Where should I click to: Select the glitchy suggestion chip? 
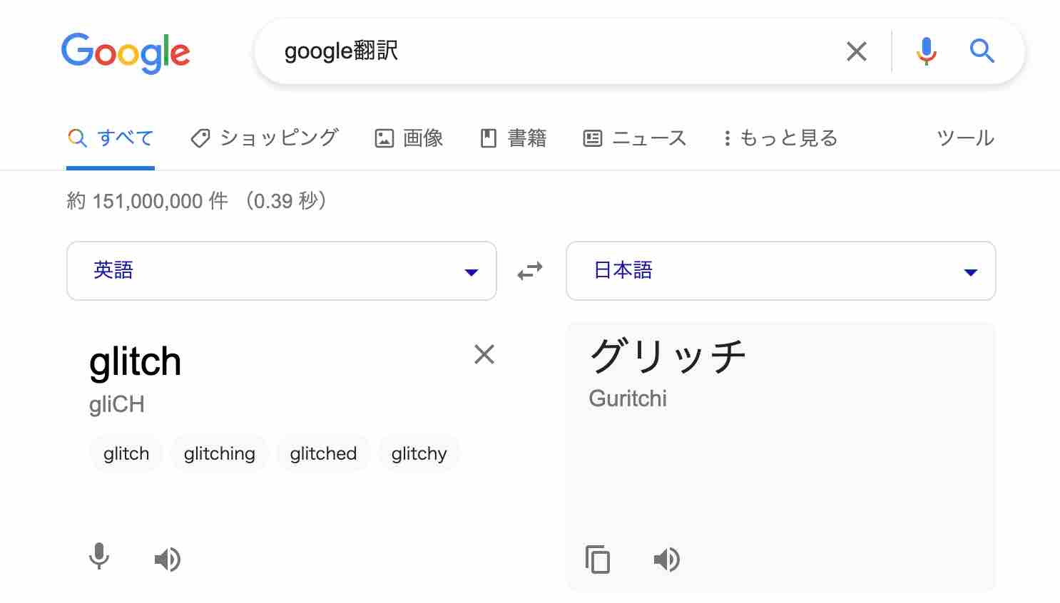[419, 454]
